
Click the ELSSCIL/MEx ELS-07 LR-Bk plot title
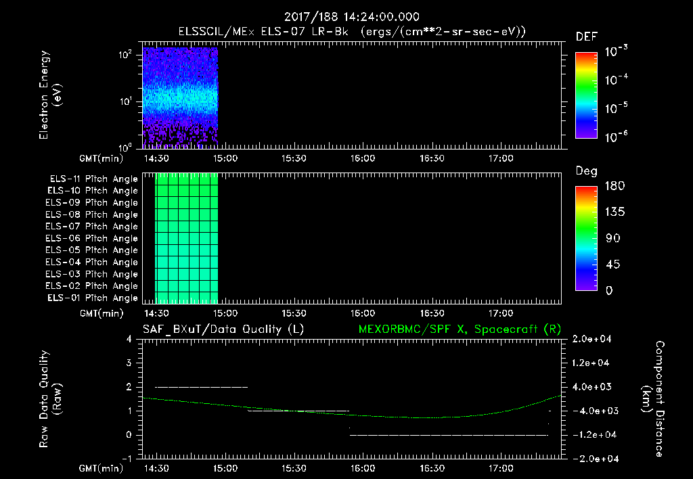click(x=352, y=32)
